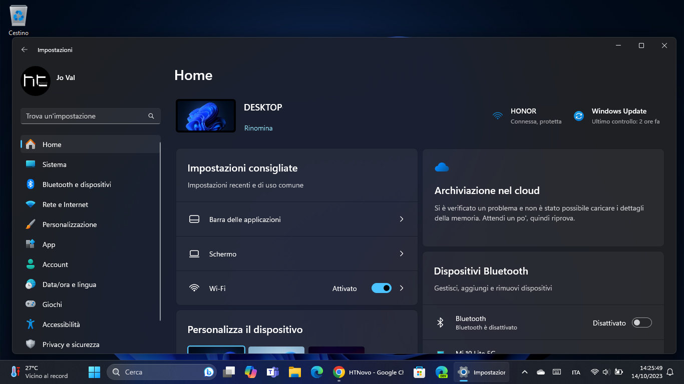Open Cestino on the desktop
Image resolution: width=684 pixels, height=384 pixels.
click(19, 20)
